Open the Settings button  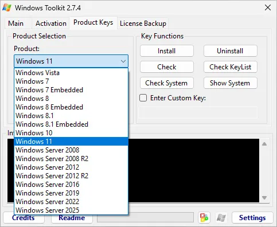[x=252, y=217]
